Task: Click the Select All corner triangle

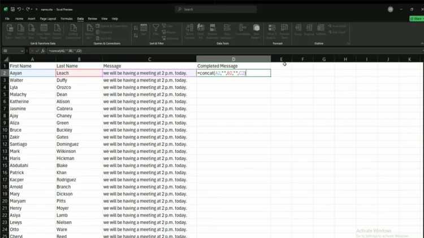Action: tap(6, 59)
